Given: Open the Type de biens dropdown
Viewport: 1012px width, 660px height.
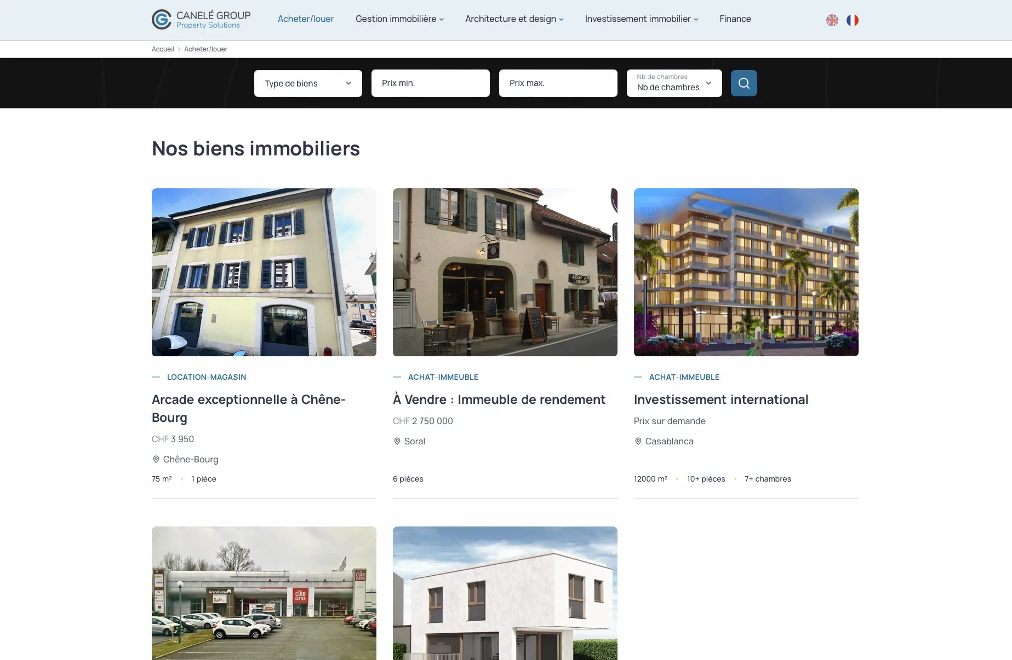Looking at the screenshot, I should (x=308, y=83).
